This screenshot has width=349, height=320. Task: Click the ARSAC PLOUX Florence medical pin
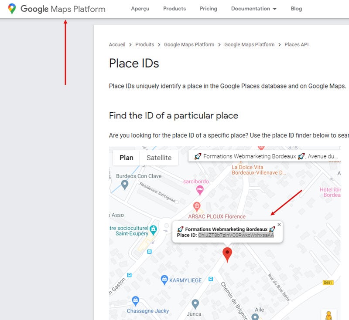pos(197,207)
